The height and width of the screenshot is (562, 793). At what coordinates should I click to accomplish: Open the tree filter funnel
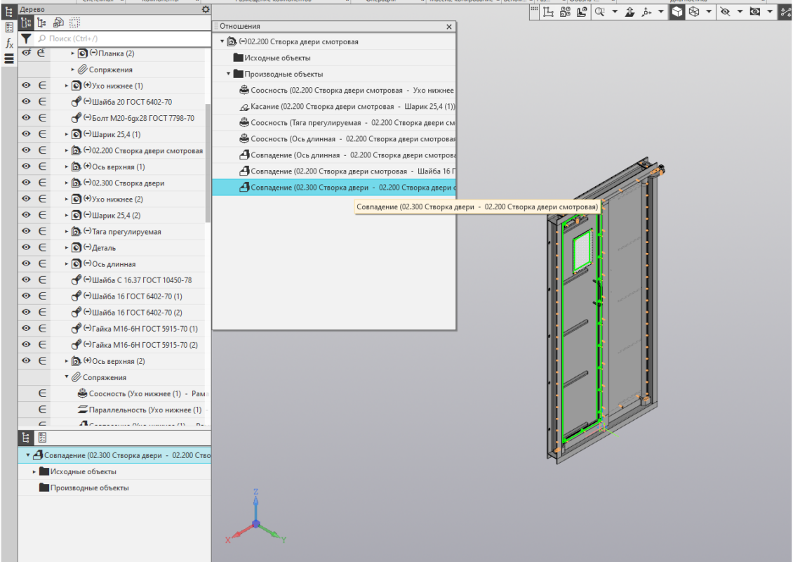pos(26,39)
